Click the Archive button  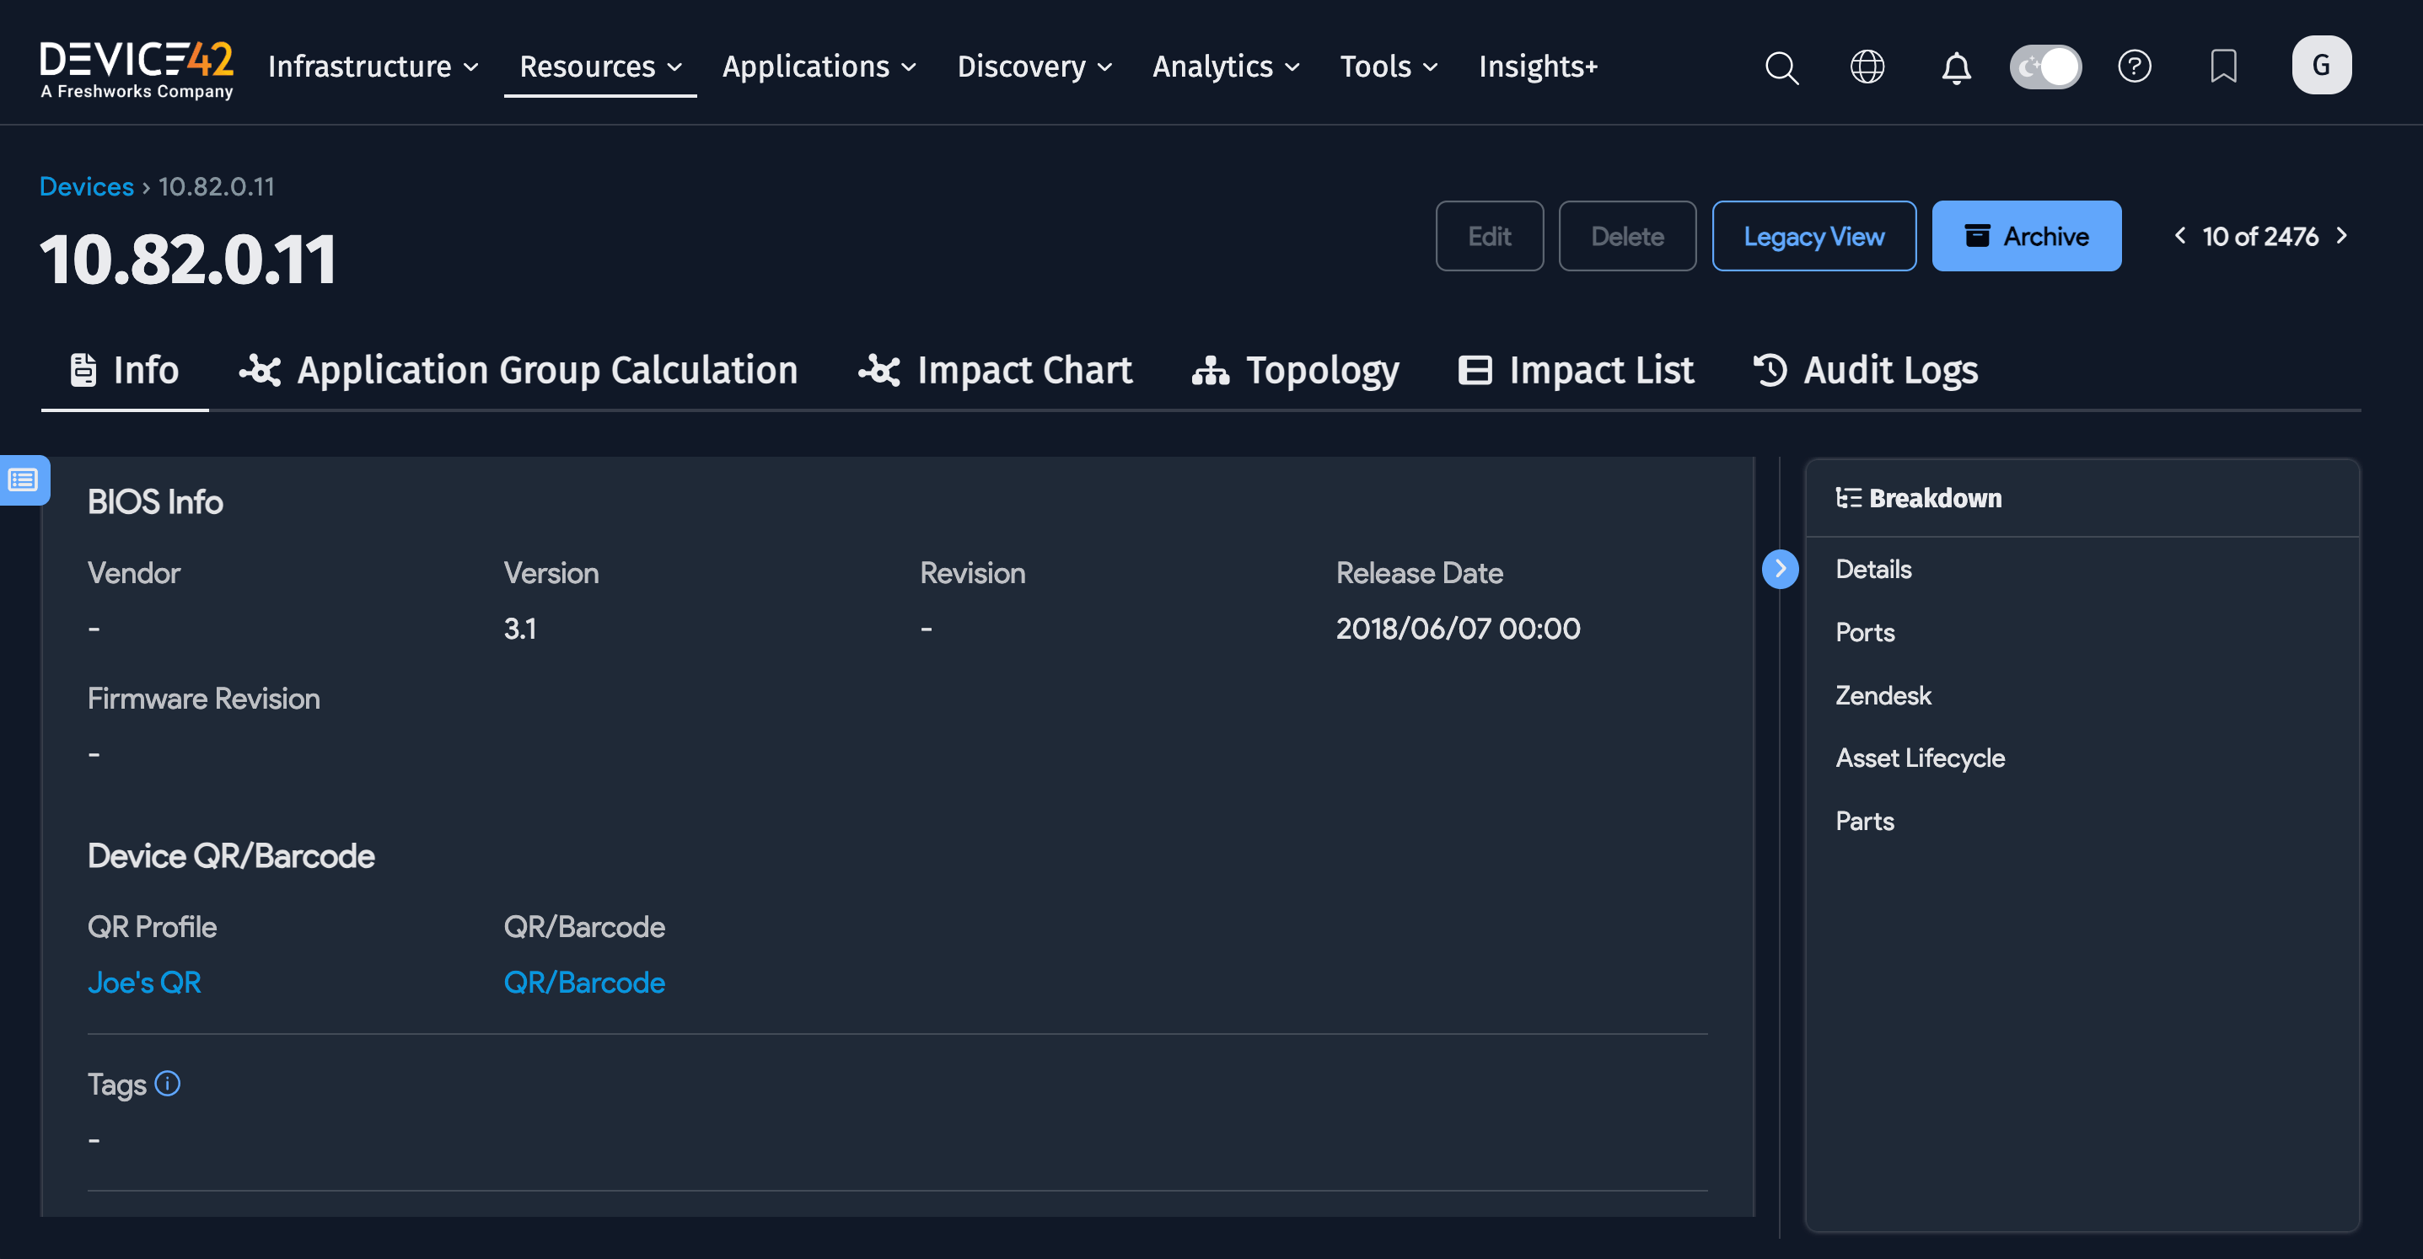point(2026,236)
